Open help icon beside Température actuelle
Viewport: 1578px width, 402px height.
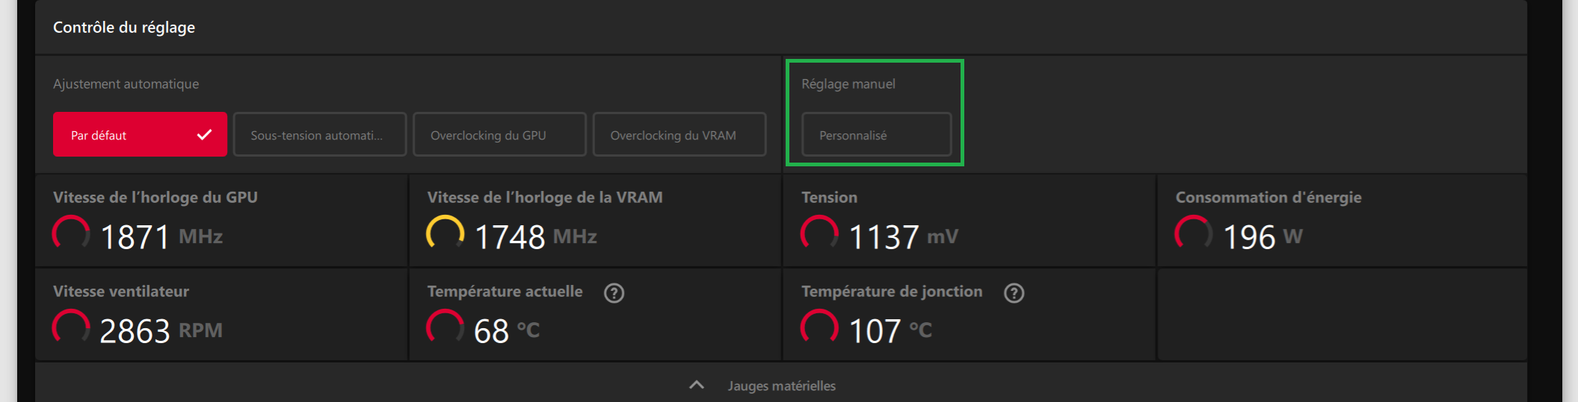(614, 293)
